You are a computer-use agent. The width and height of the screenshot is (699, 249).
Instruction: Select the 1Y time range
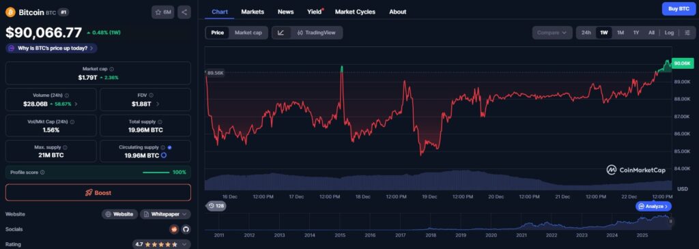point(636,33)
